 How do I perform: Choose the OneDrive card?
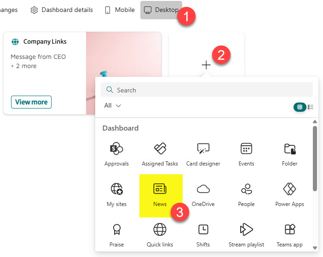pos(203,189)
